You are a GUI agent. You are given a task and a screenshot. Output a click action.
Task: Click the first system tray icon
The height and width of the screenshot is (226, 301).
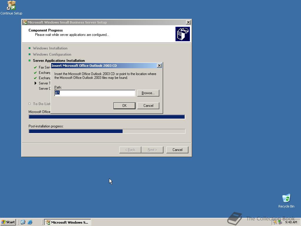tap(275, 222)
